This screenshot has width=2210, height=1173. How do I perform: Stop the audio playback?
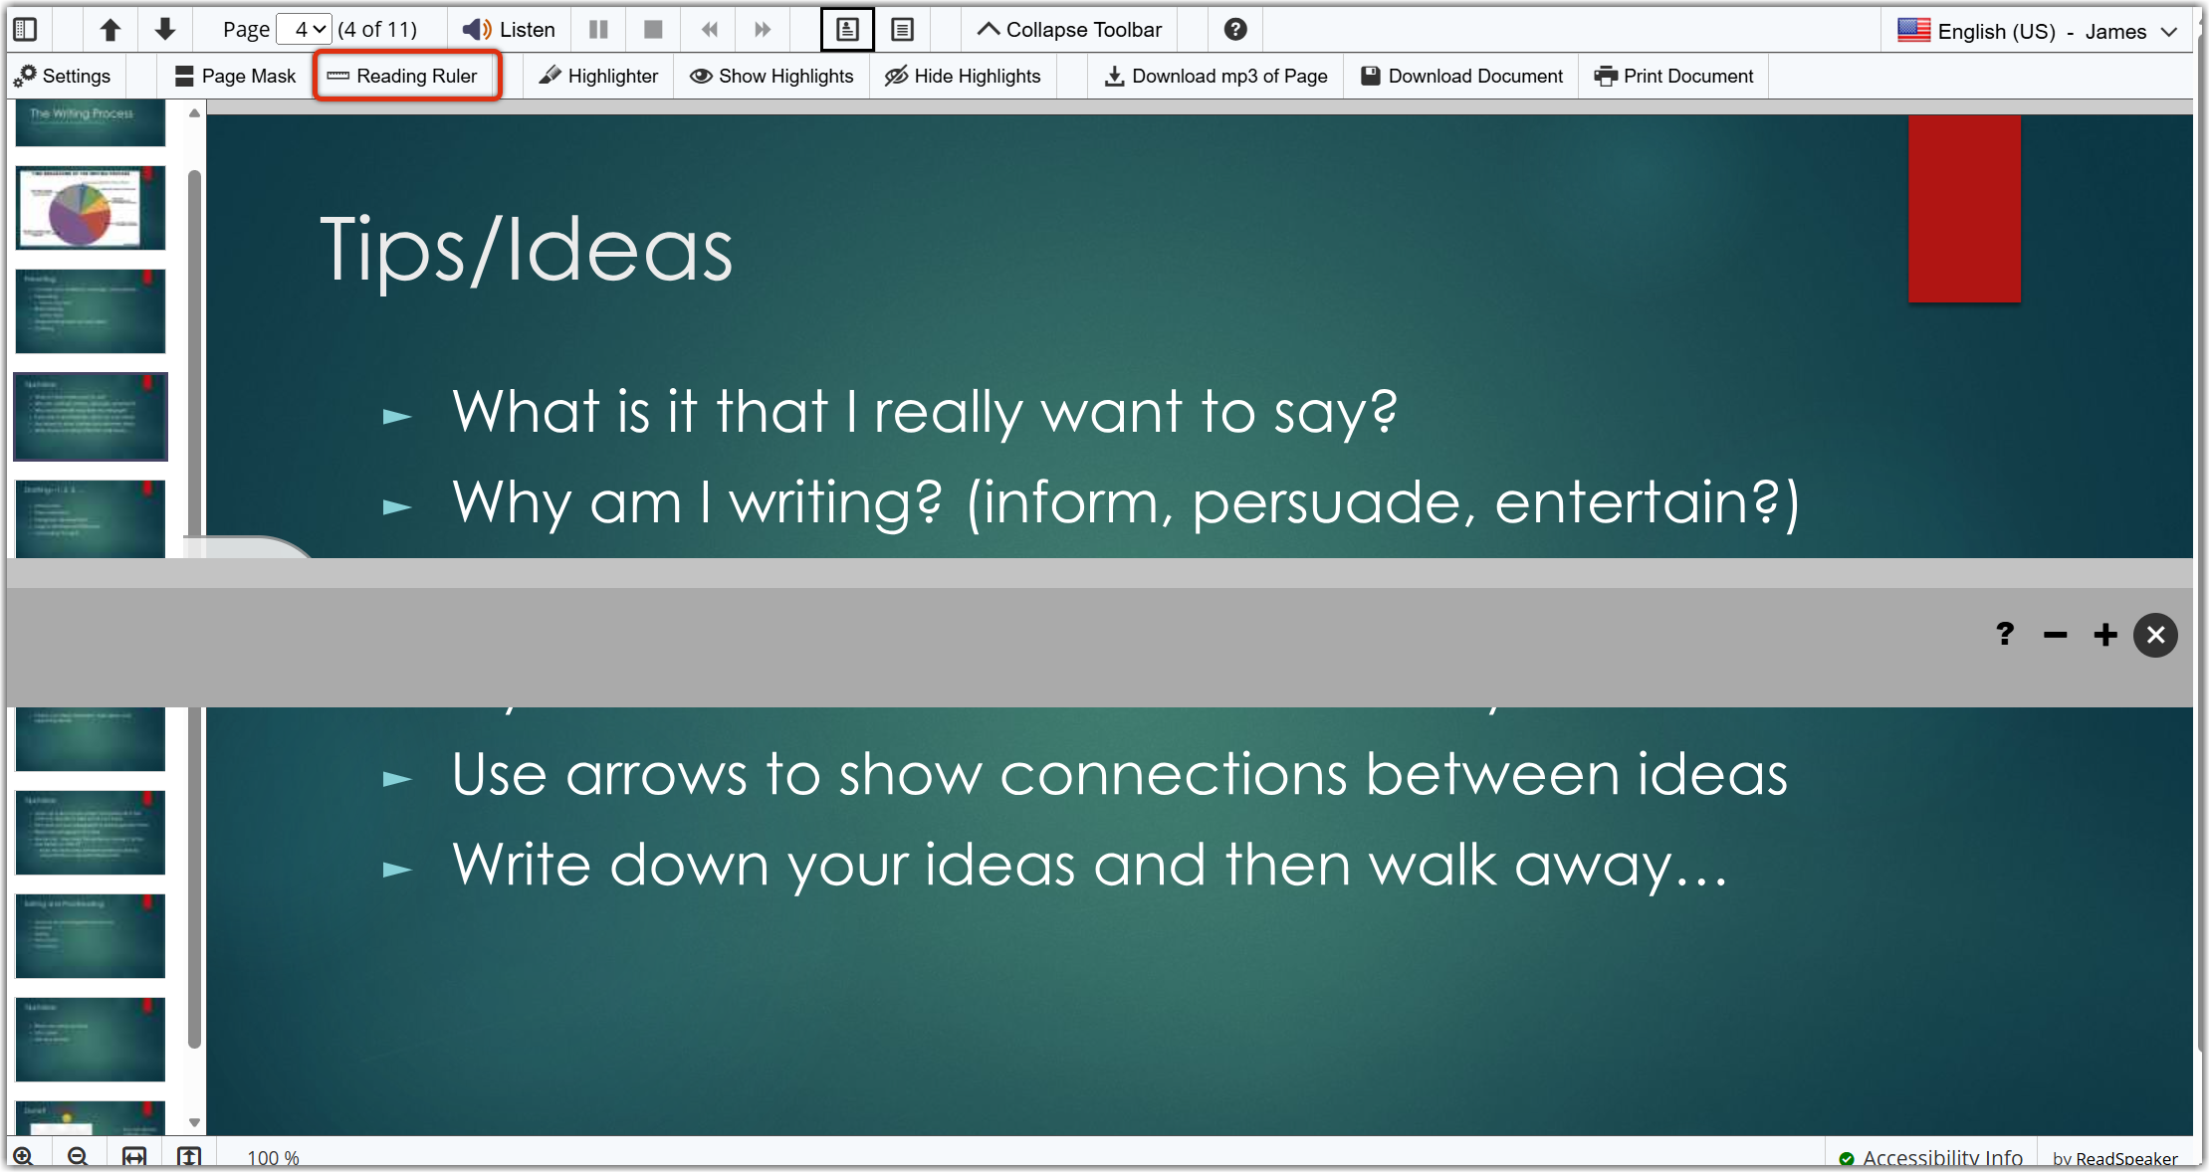click(x=653, y=30)
